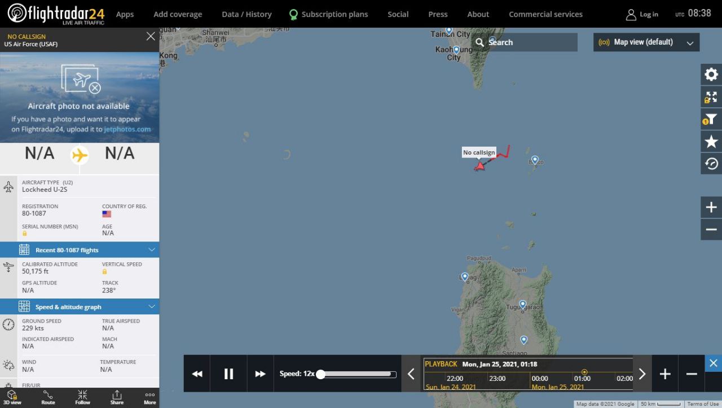Open the Social menu
722x408 pixels.
398,14
